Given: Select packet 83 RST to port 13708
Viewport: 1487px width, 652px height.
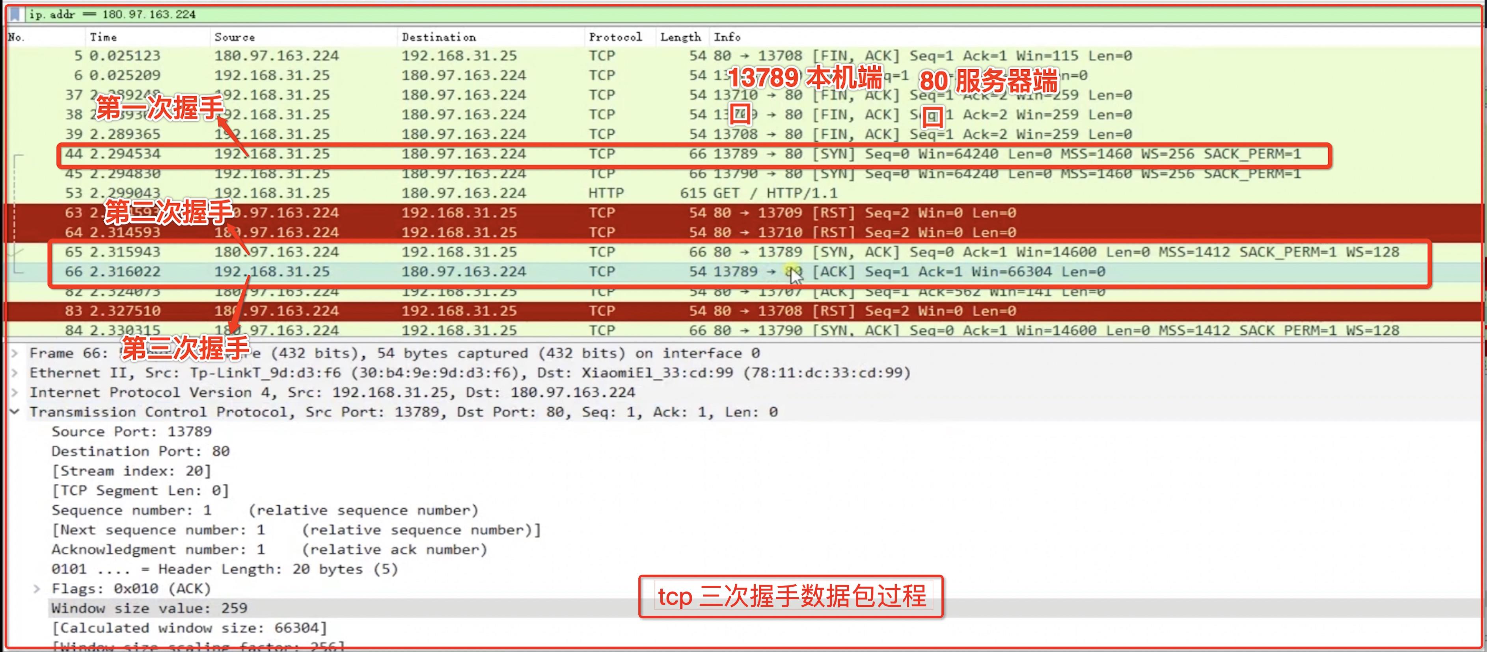Looking at the screenshot, I should click(x=743, y=311).
